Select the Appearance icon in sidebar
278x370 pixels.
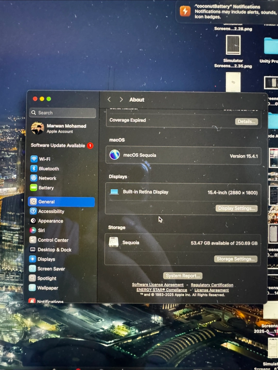tap(33, 220)
